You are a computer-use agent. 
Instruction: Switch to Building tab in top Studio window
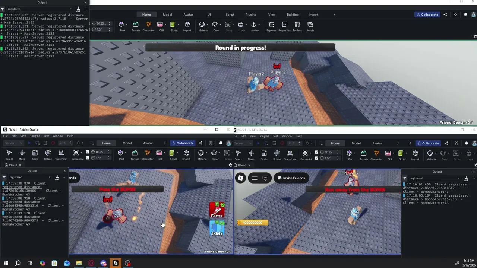pos(293,15)
